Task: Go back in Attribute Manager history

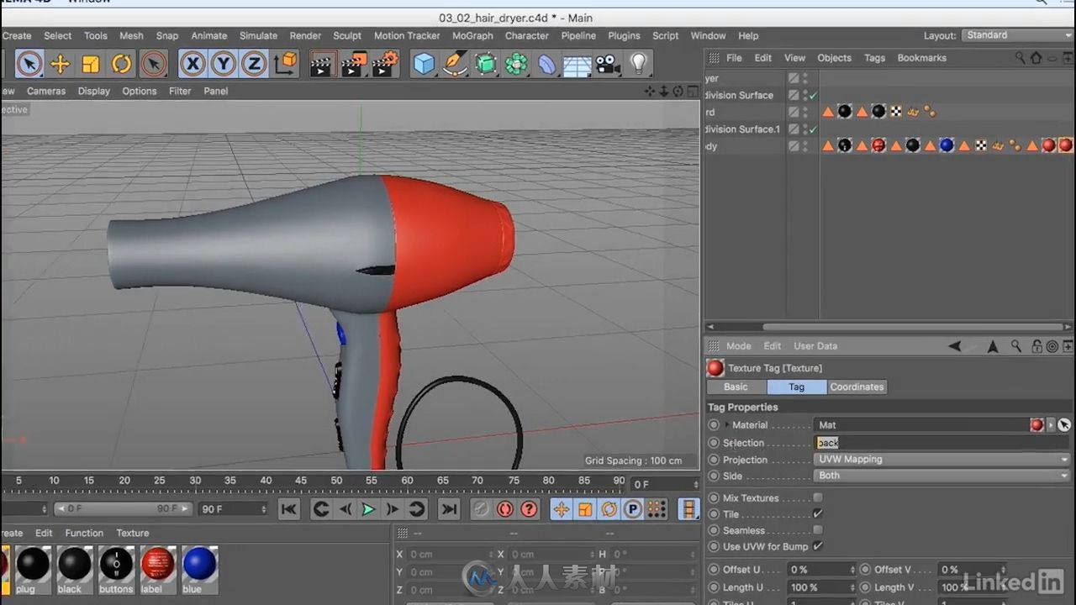Action: [x=955, y=346]
